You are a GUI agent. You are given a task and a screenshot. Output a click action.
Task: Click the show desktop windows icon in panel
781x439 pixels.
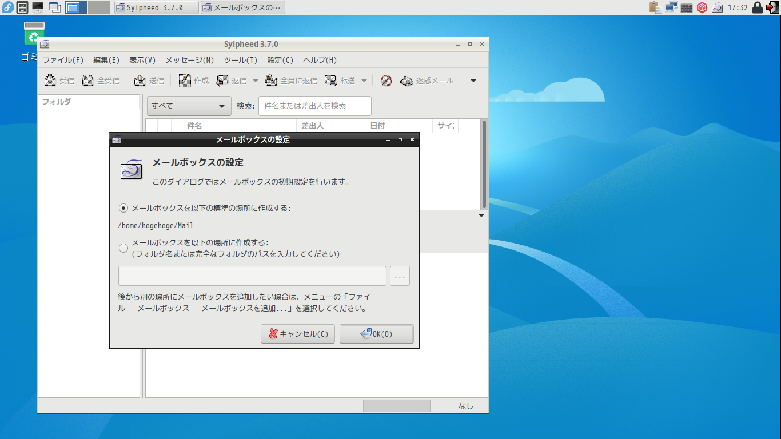pos(55,7)
